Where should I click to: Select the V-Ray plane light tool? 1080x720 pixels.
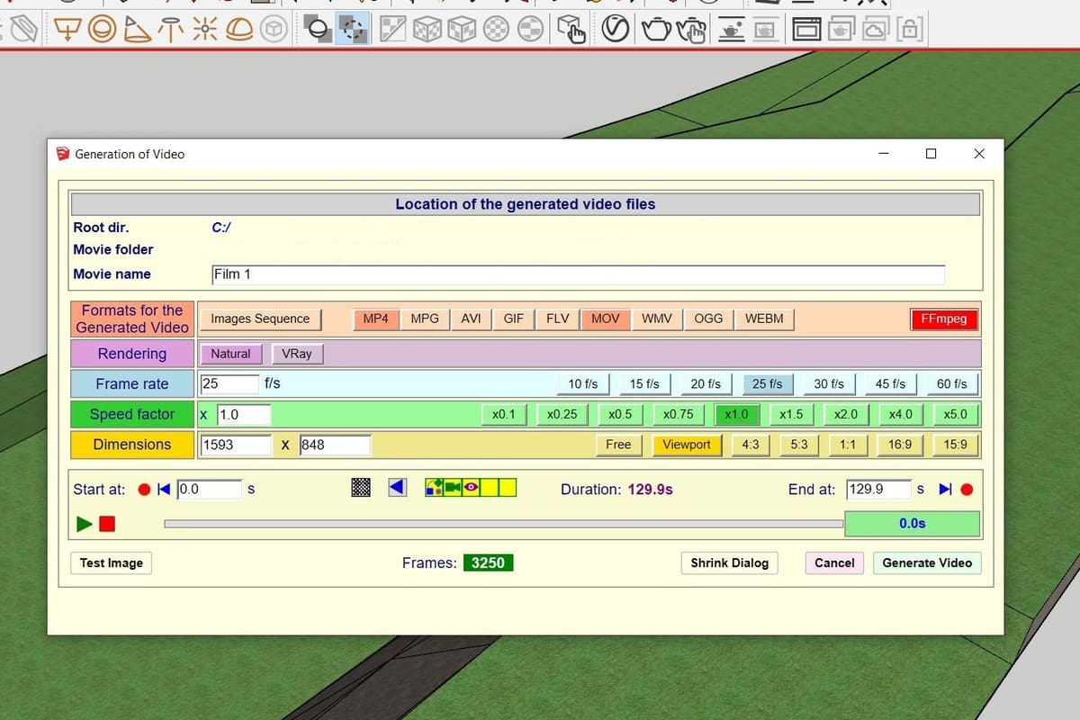[x=68, y=31]
